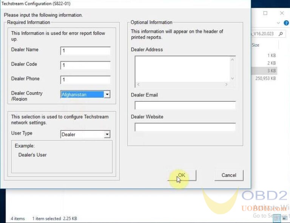
Task: Select the Afghanistan country combo box field
Action: (82, 94)
